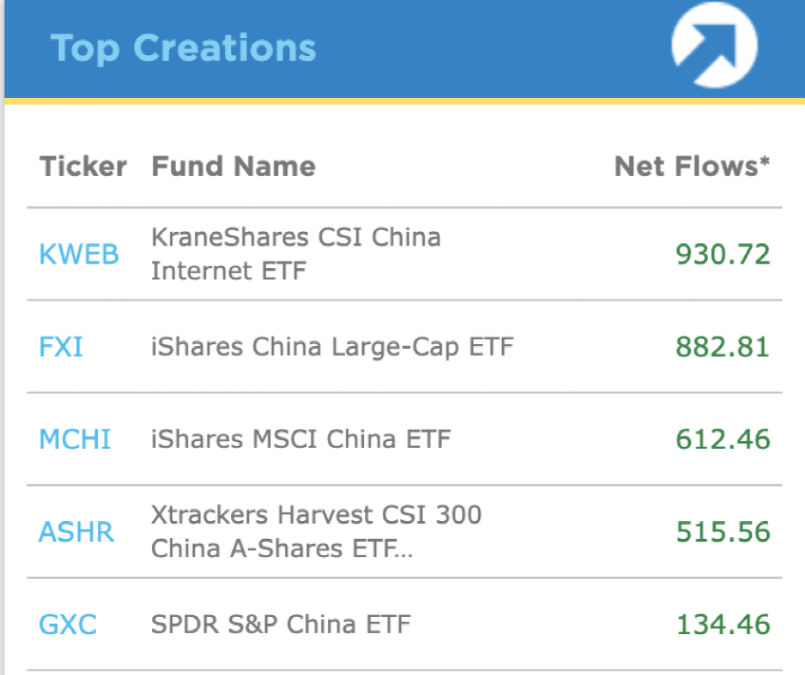Click the 612.46 net flow value

point(722,439)
